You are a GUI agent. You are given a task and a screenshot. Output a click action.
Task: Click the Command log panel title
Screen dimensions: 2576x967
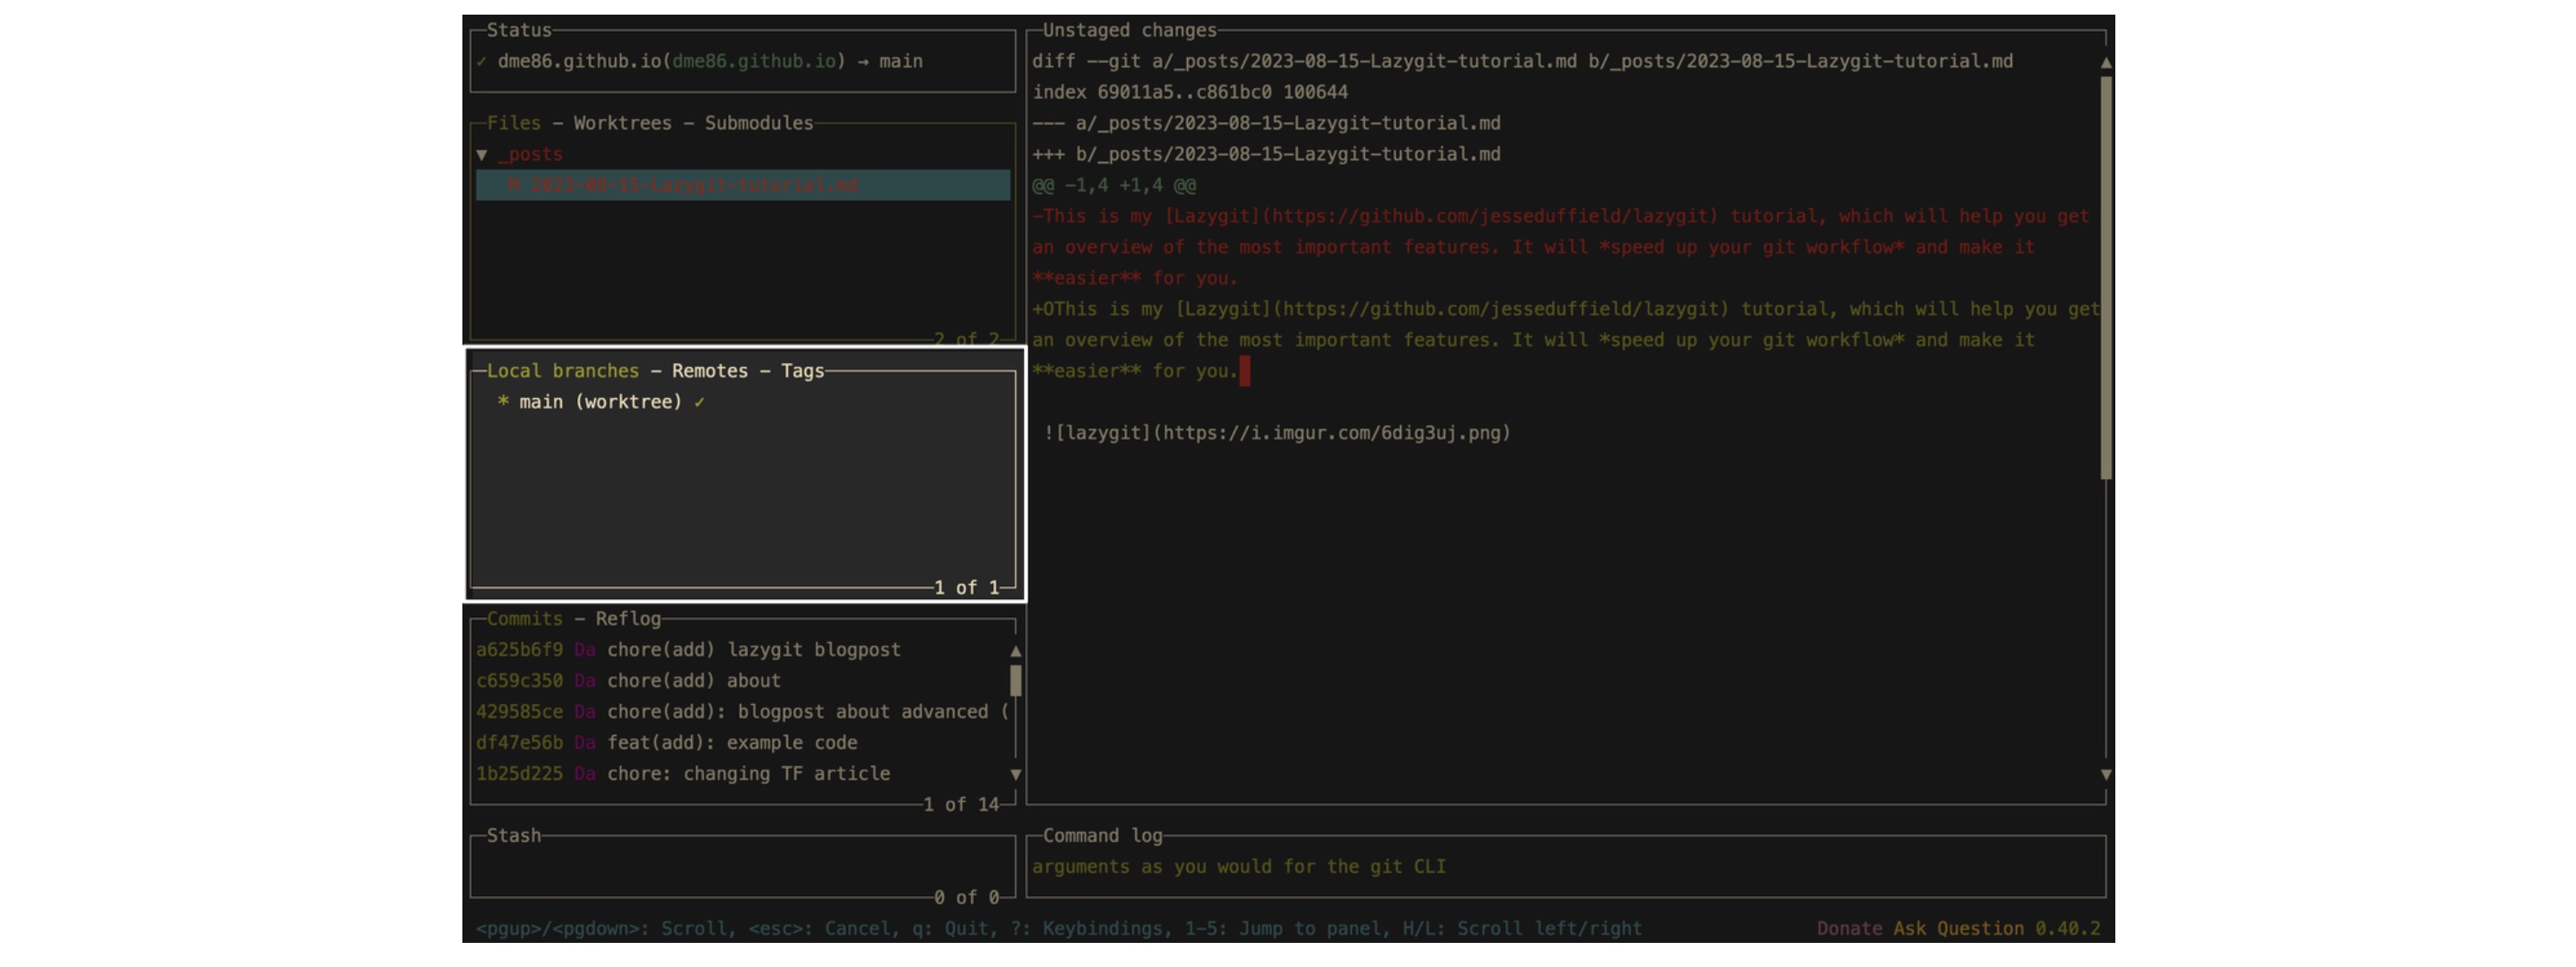1102,836
